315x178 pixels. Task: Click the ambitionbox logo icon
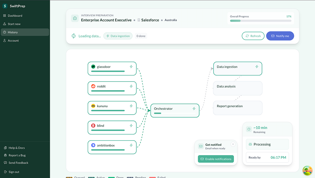93,145
